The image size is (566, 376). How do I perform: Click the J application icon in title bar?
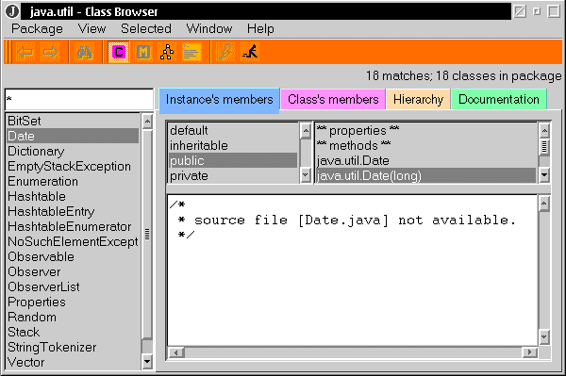[12, 11]
